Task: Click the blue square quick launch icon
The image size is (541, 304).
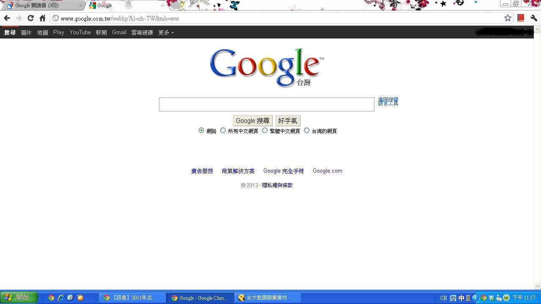Action: [x=71, y=298]
